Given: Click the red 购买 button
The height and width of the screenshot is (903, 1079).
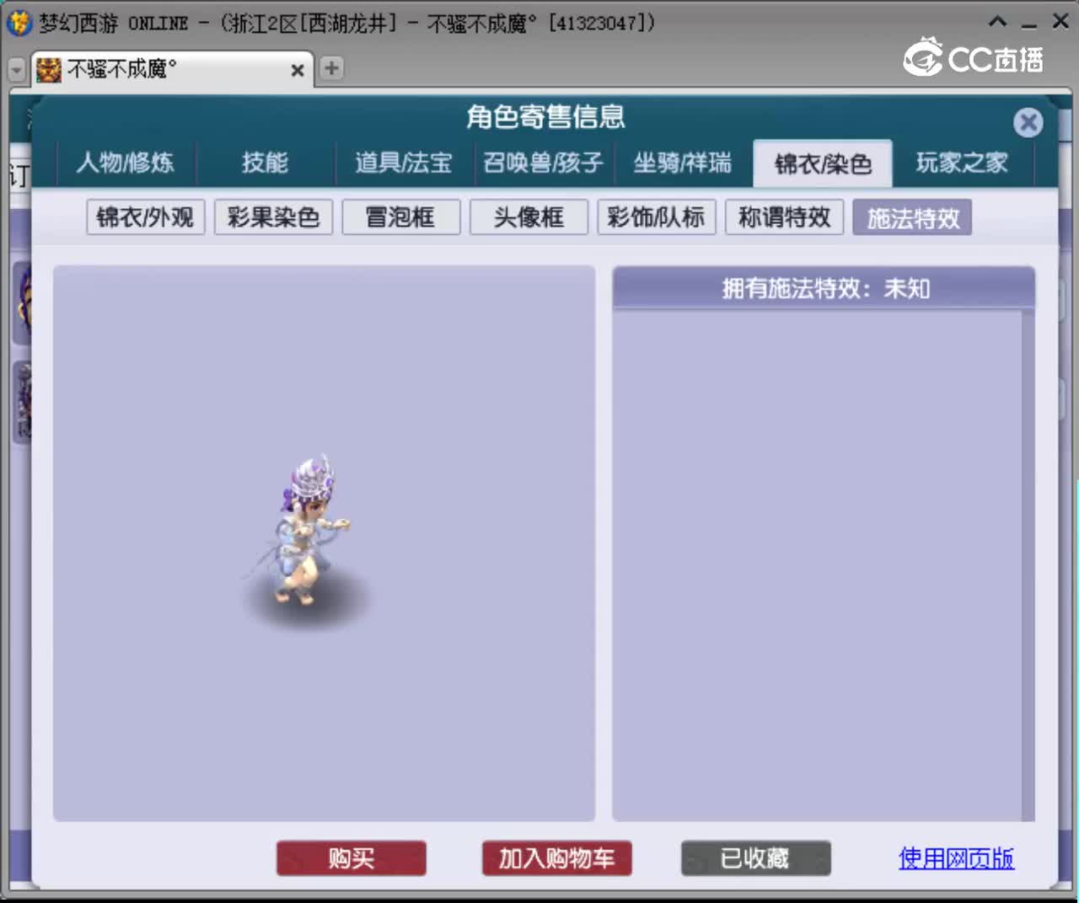Looking at the screenshot, I should click(352, 858).
